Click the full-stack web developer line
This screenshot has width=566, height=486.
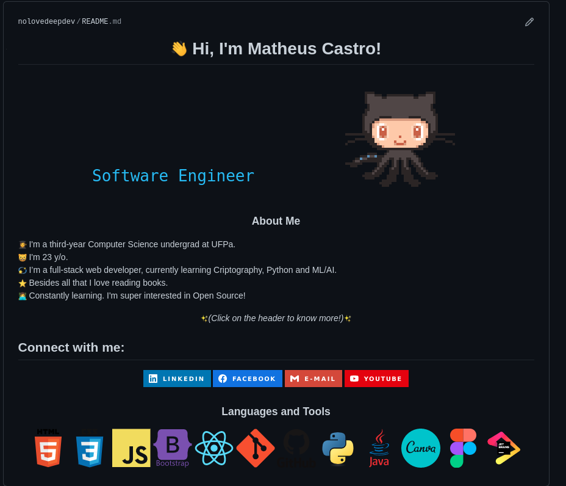pos(177,270)
